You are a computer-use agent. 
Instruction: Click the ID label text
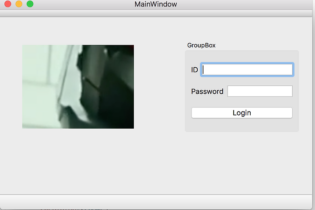coord(194,70)
